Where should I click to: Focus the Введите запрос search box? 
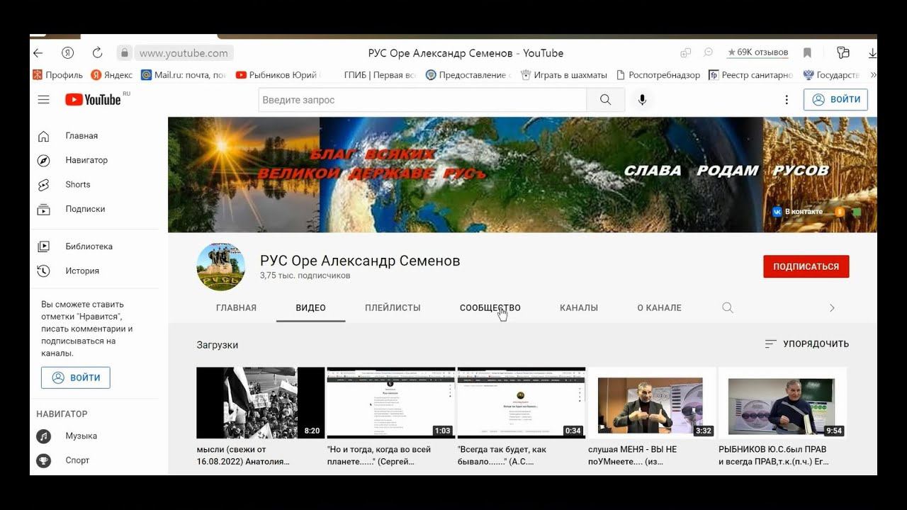(422, 100)
